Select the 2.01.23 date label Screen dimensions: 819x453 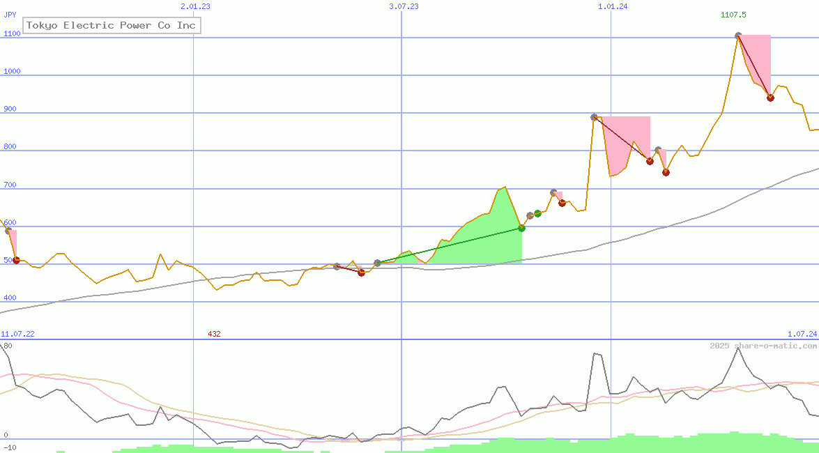(x=195, y=6)
